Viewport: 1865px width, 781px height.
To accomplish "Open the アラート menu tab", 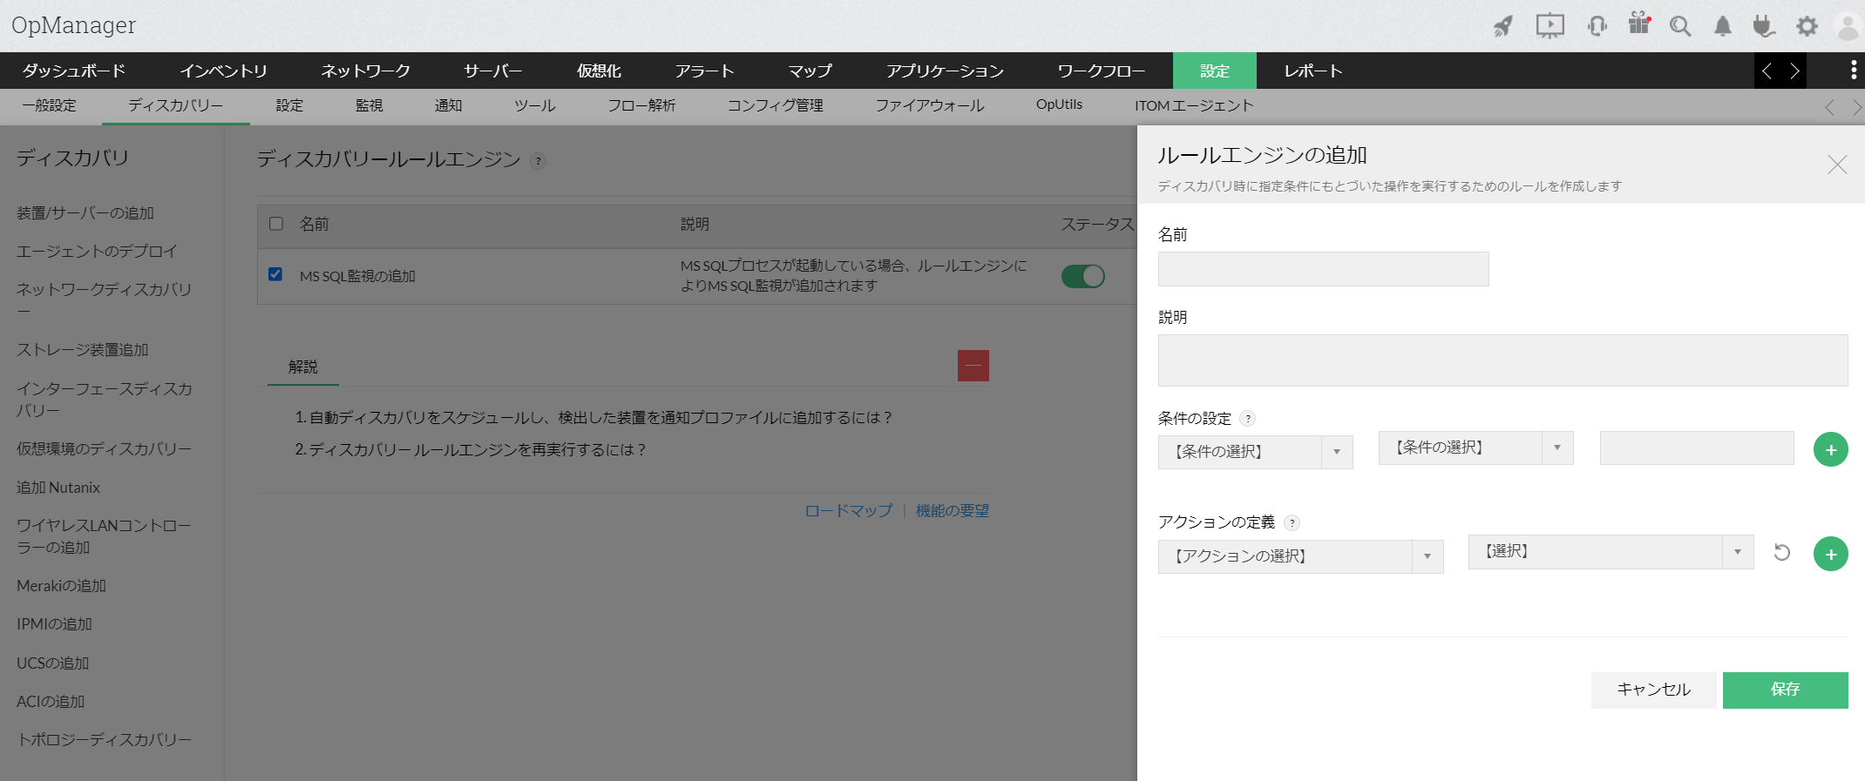I will (x=704, y=71).
